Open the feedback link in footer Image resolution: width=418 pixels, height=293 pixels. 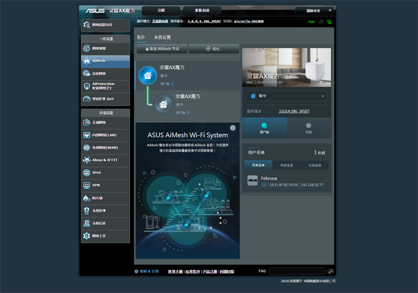[227, 272]
